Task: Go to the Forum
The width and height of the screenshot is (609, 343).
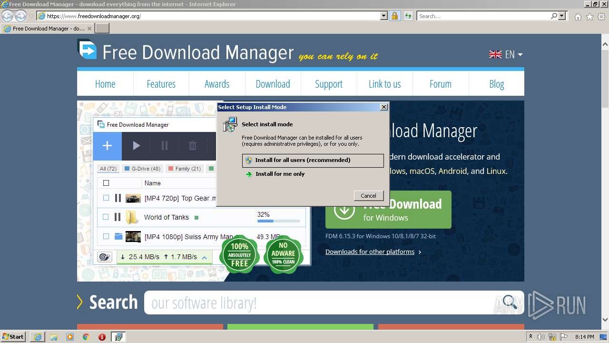Action: click(441, 84)
